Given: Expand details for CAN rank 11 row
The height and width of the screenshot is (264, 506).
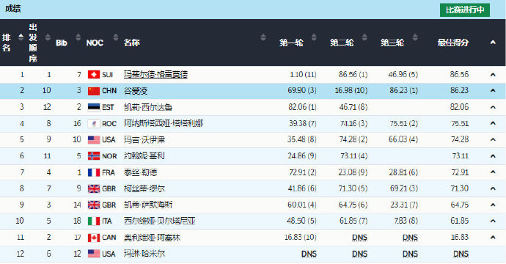Looking at the screenshot, I should [493, 238].
